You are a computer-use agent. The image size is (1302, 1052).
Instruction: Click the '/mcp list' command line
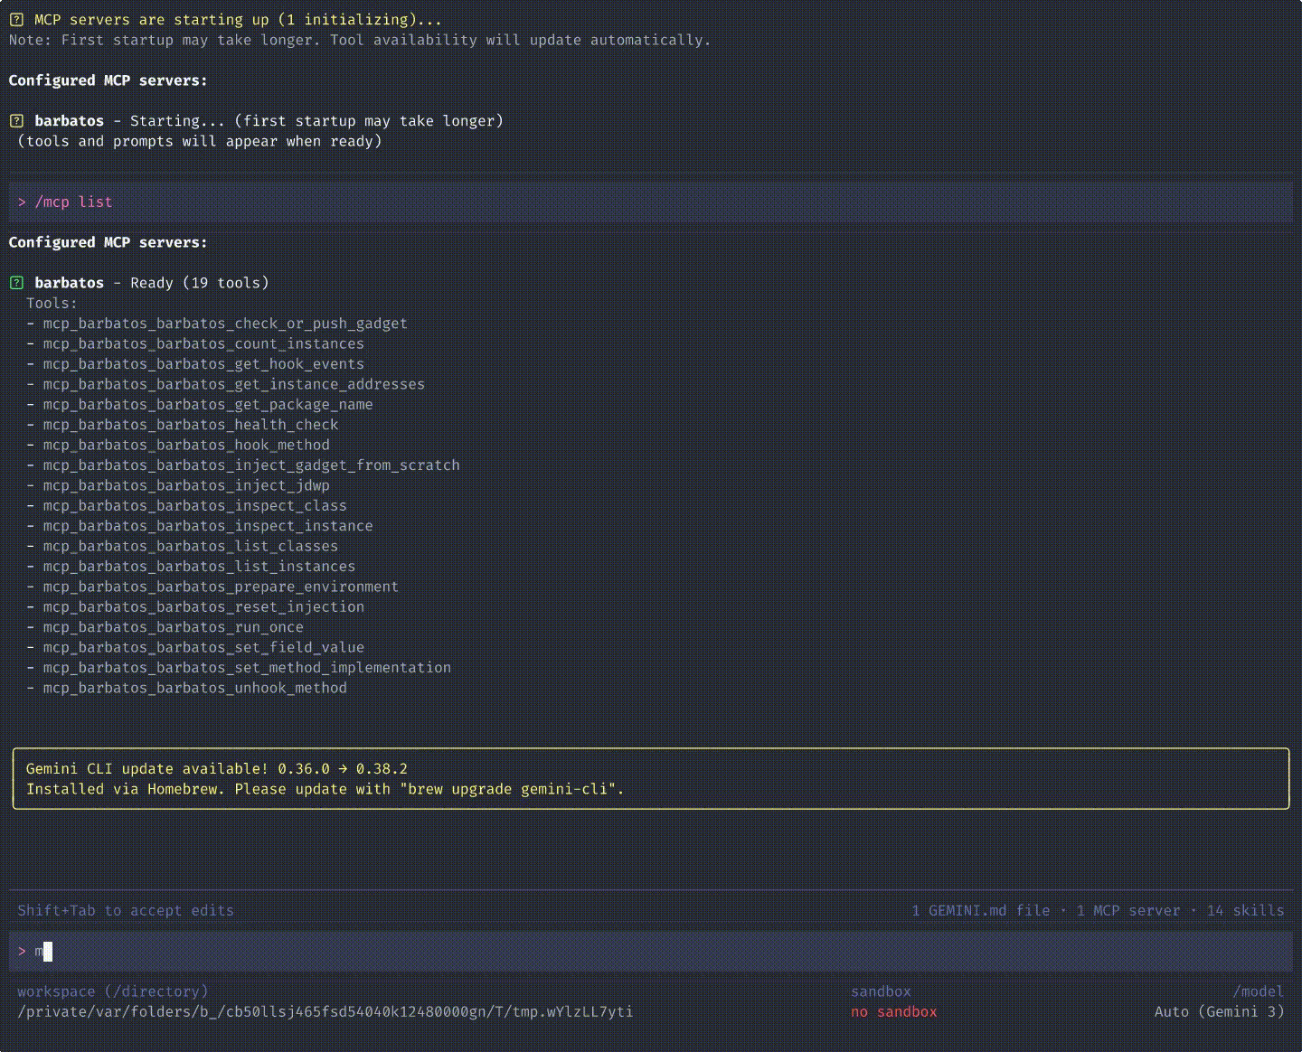[x=651, y=202]
